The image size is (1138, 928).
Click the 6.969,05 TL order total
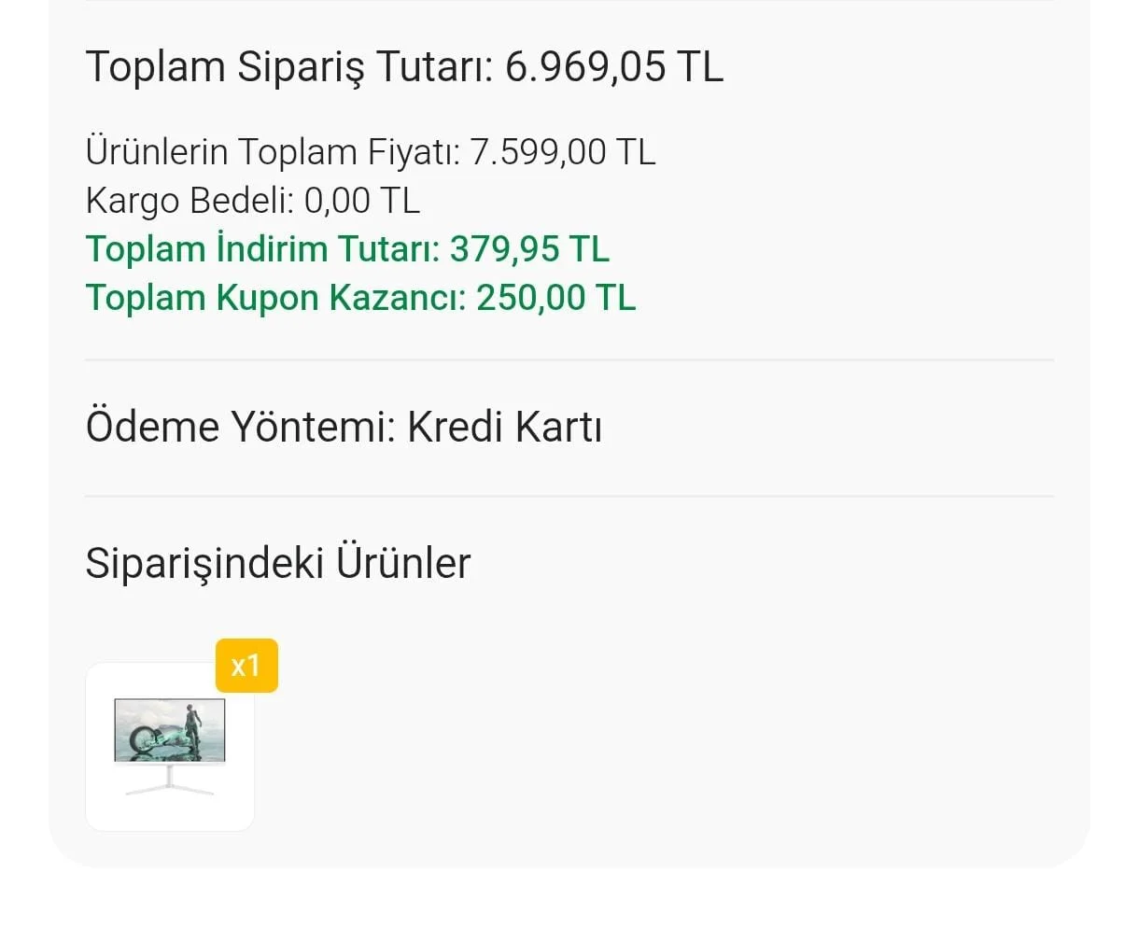click(614, 67)
